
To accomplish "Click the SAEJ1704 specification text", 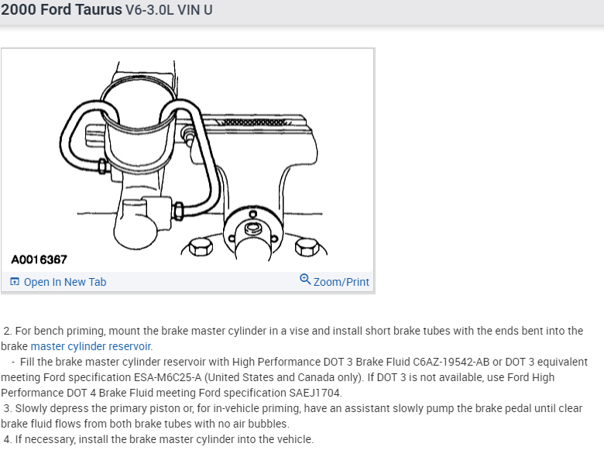I will coord(314,393).
